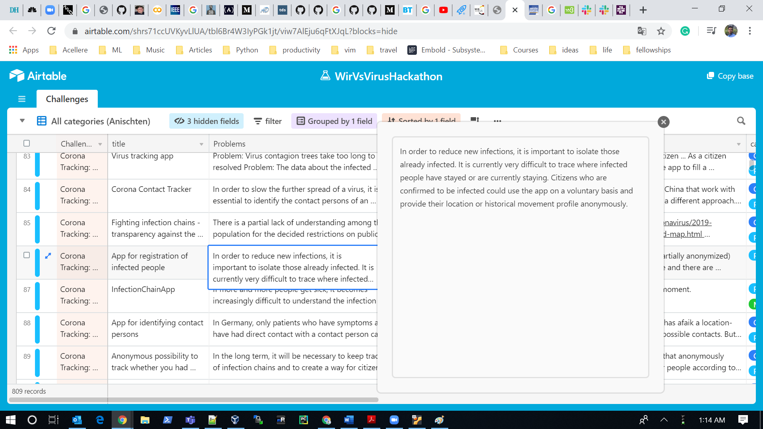Open Microsoft Word from the taskbar

pos(349,420)
